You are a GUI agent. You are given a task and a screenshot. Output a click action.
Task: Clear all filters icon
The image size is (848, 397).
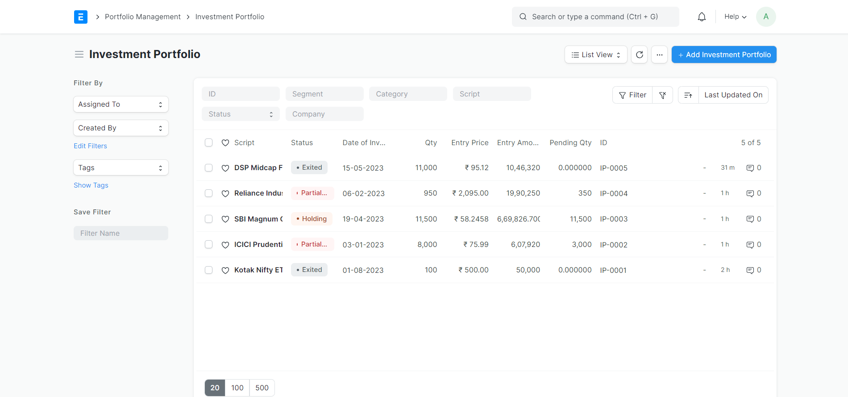662,95
